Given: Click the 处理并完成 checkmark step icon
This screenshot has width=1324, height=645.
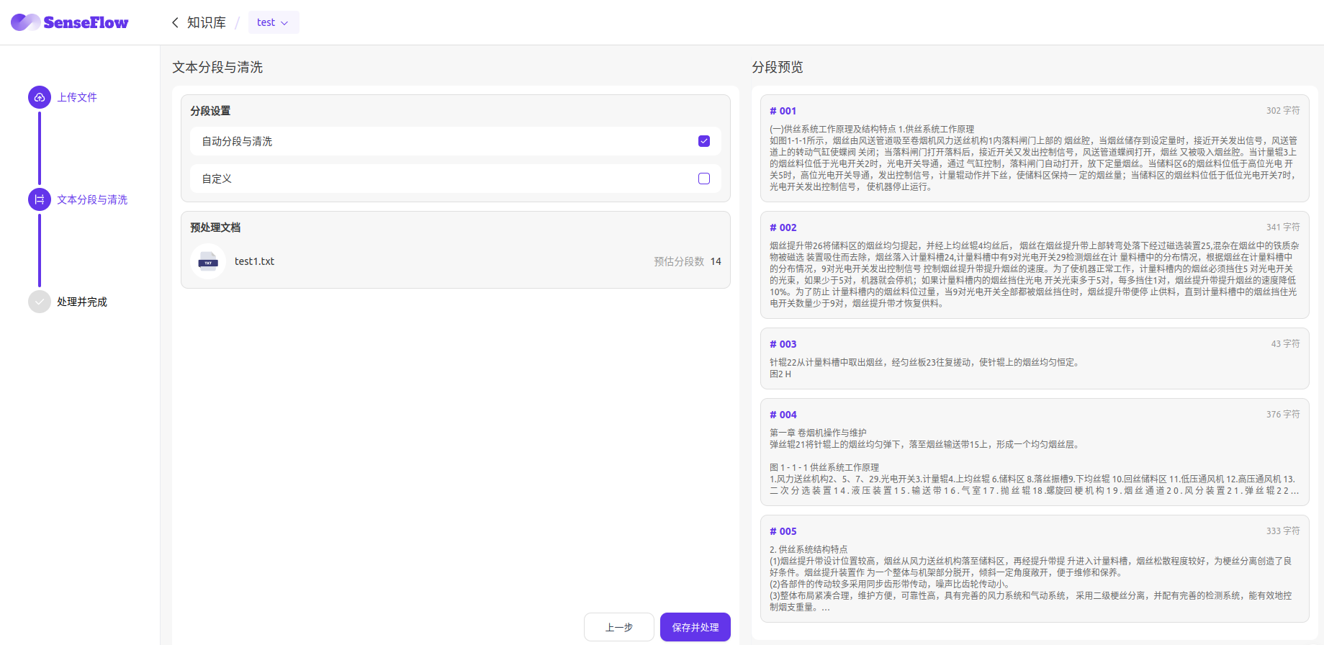Looking at the screenshot, I should [x=40, y=302].
